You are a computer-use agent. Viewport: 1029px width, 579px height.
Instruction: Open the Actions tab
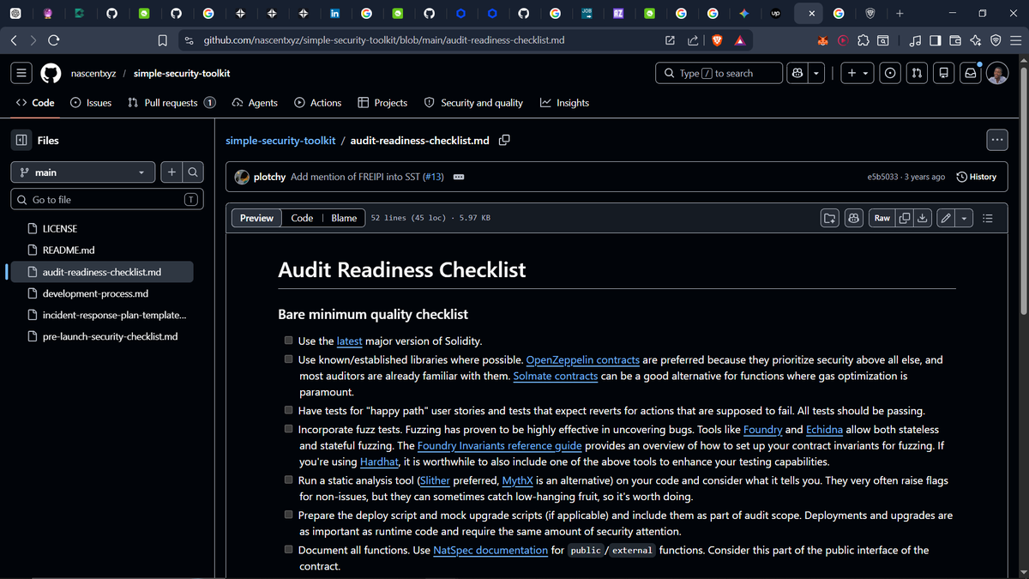tap(317, 102)
